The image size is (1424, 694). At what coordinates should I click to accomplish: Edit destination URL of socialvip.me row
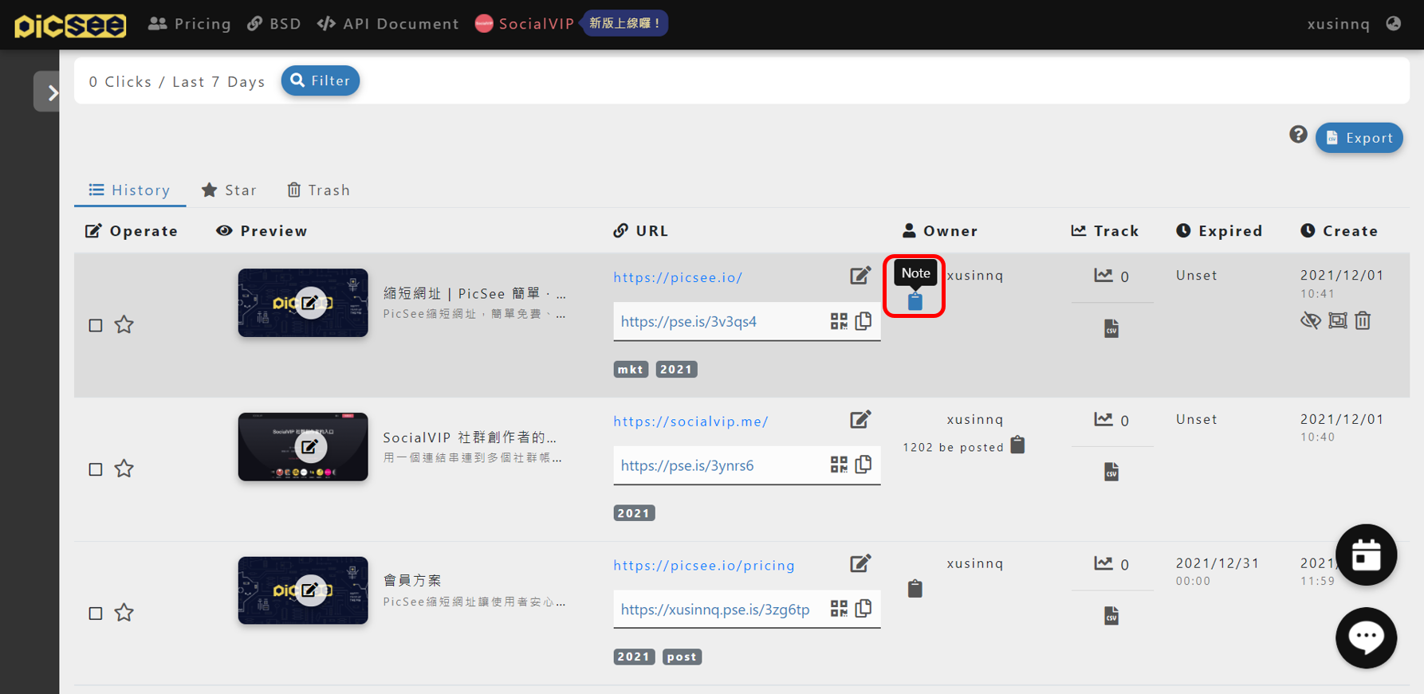point(860,420)
